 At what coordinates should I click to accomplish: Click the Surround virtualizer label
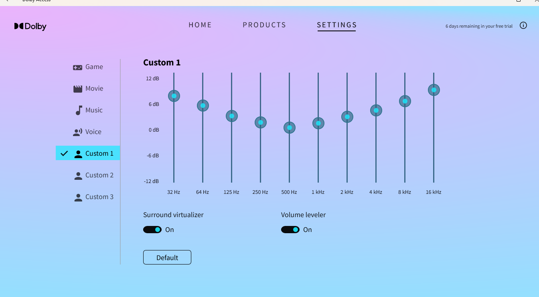pyautogui.click(x=173, y=215)
